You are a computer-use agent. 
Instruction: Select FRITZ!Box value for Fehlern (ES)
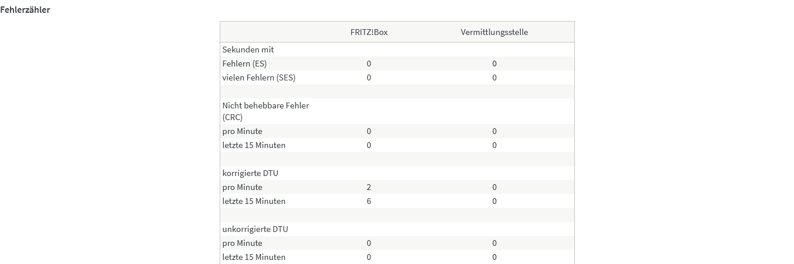369,64
